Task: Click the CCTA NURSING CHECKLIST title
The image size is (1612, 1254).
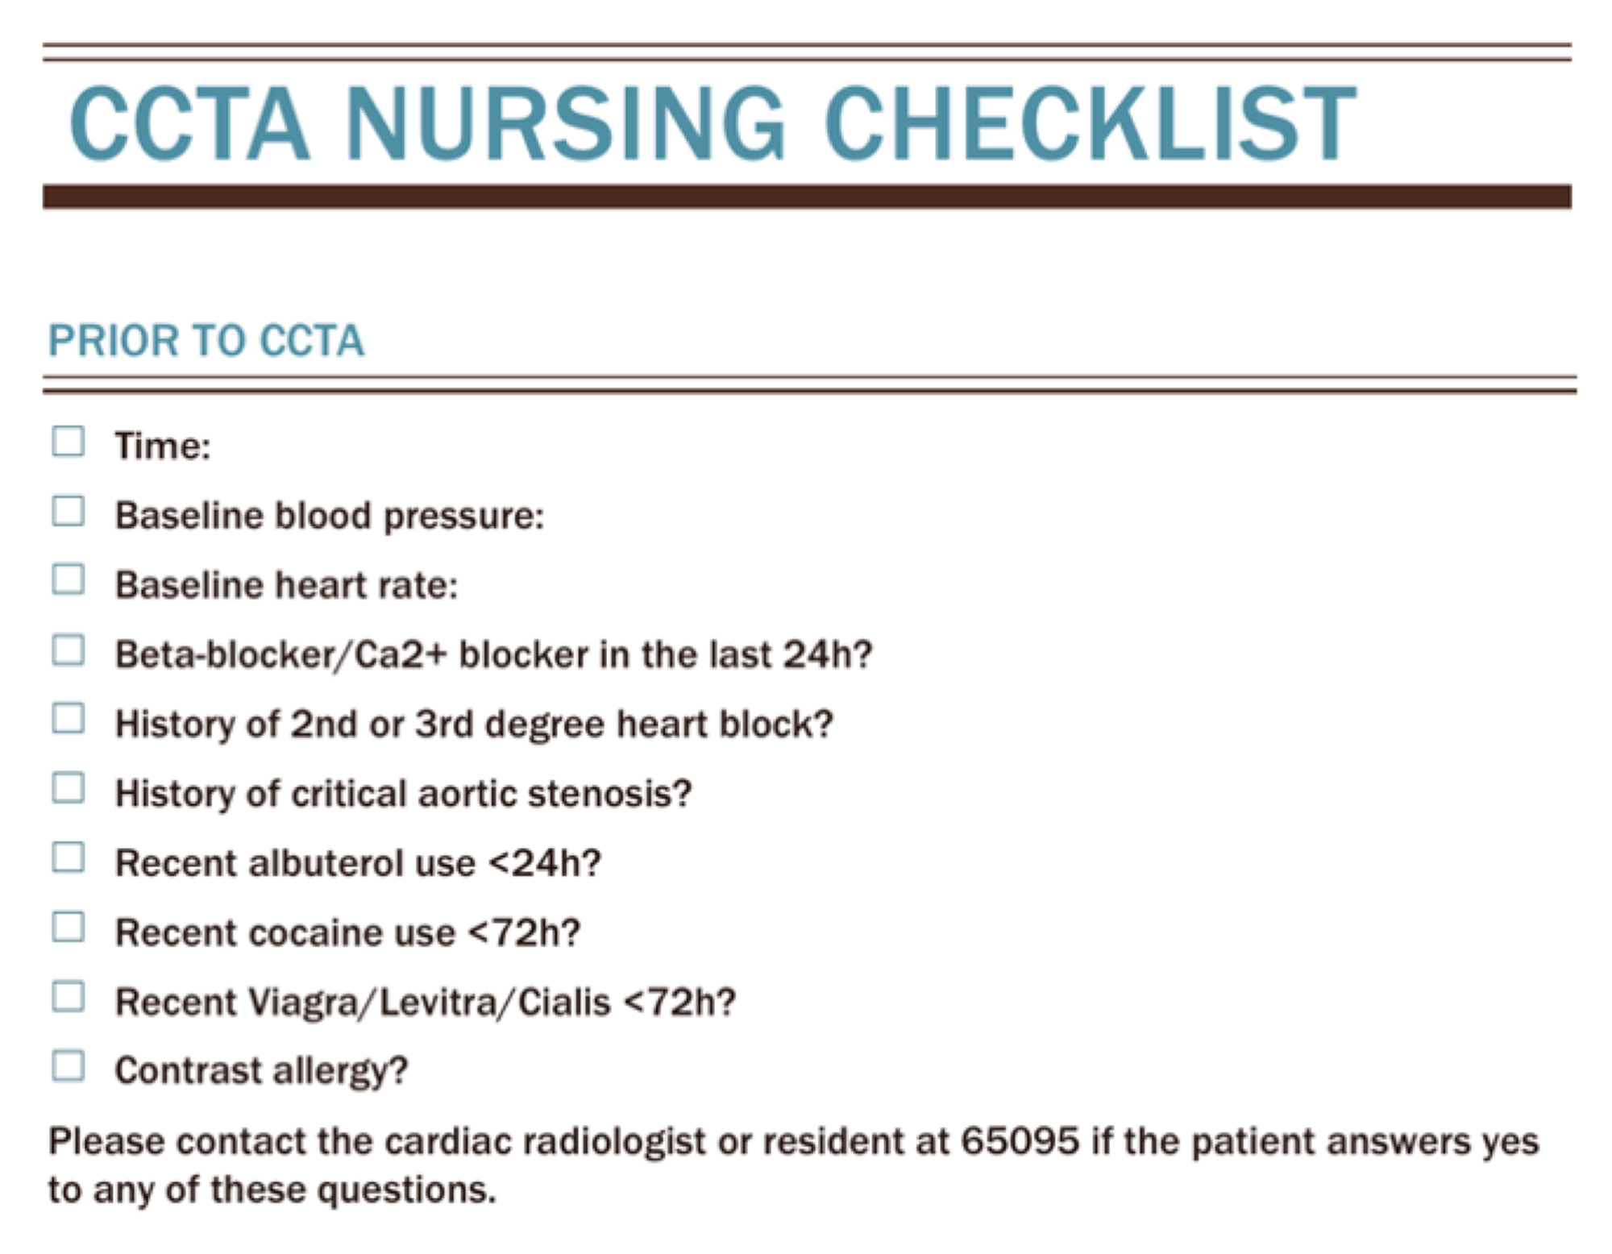Action: click(x=713, y=124)
